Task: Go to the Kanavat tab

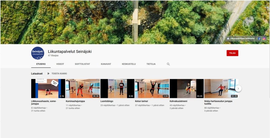Action: (x=106, y=64)
